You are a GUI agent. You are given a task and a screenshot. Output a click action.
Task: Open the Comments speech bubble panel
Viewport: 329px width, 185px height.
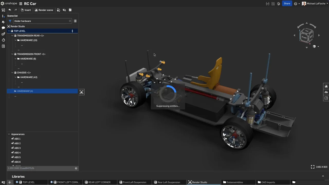pos(3,28)
